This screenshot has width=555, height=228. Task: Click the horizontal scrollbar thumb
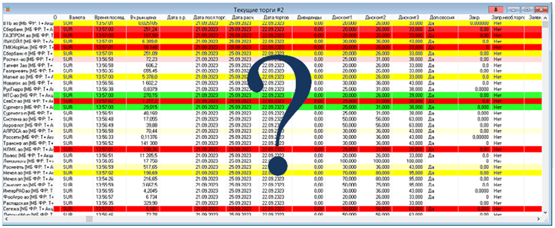pyautogui.click(x=89, y=219)
